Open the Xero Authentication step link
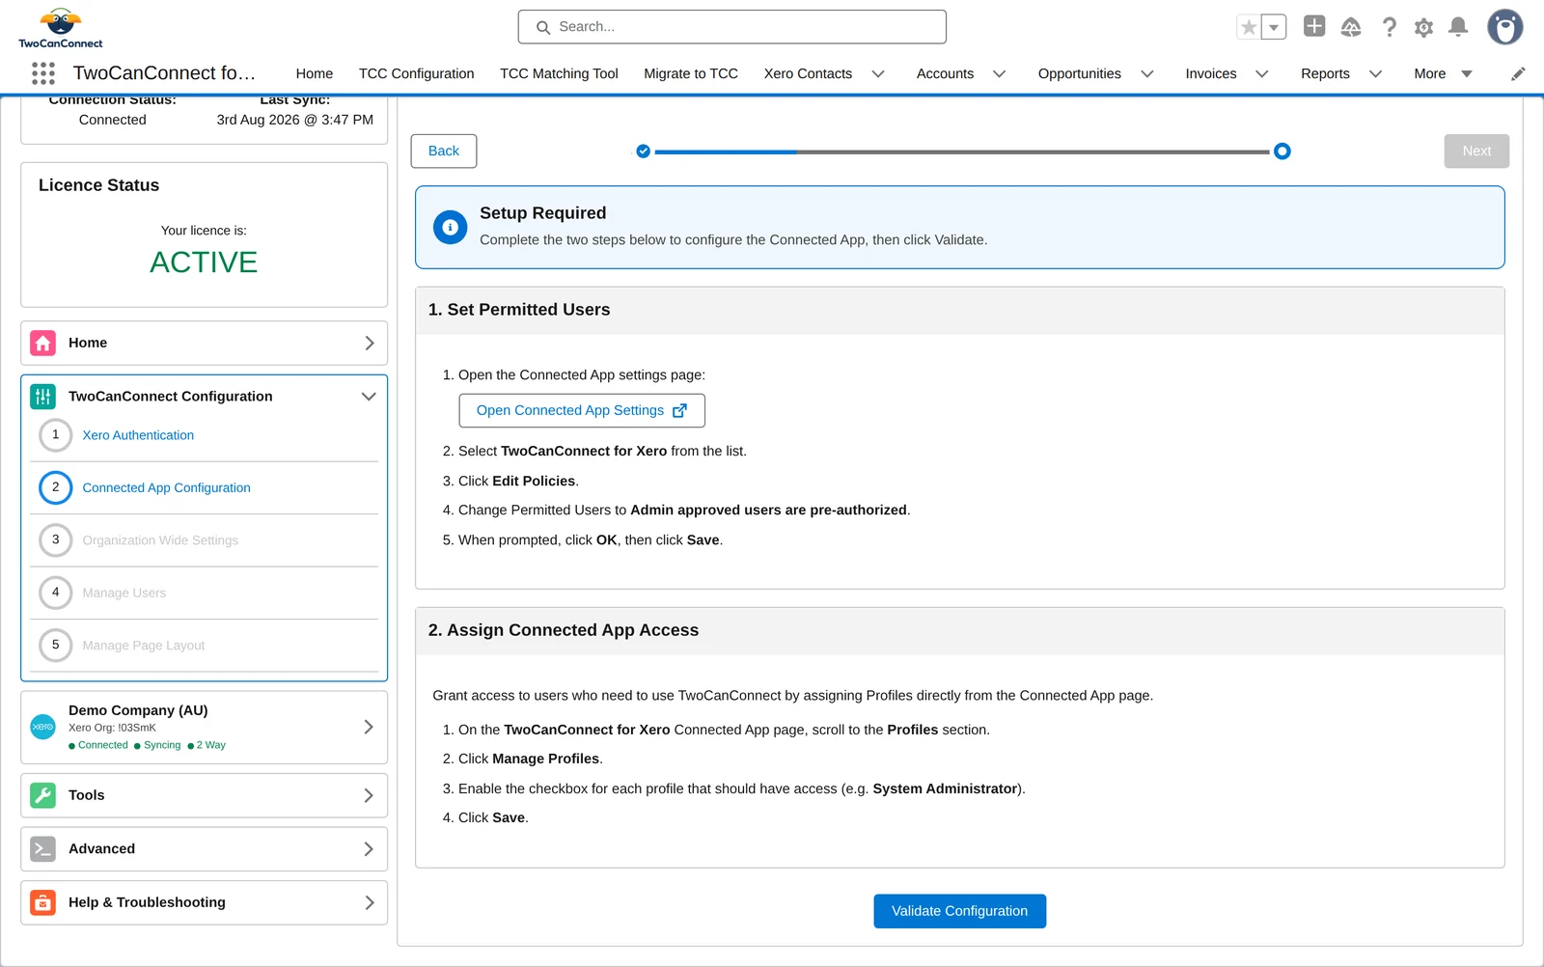The width and height of the screenshot is (1544, 967). click(x=138, y=435)
